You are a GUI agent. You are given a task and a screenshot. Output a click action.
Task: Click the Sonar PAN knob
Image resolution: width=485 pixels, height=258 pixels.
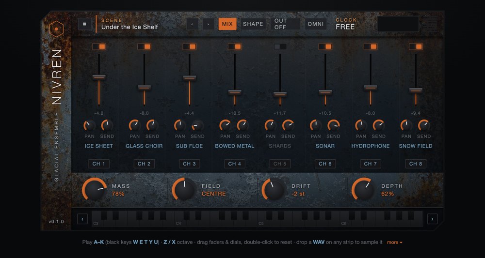point(316,125)
